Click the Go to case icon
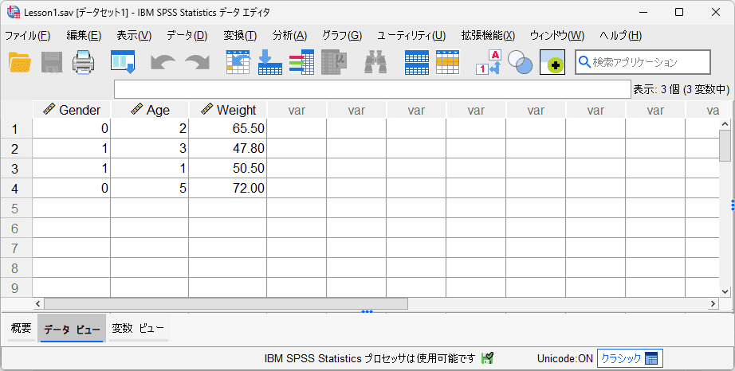This screenshot has height=371, width=735. coord(238,62)
